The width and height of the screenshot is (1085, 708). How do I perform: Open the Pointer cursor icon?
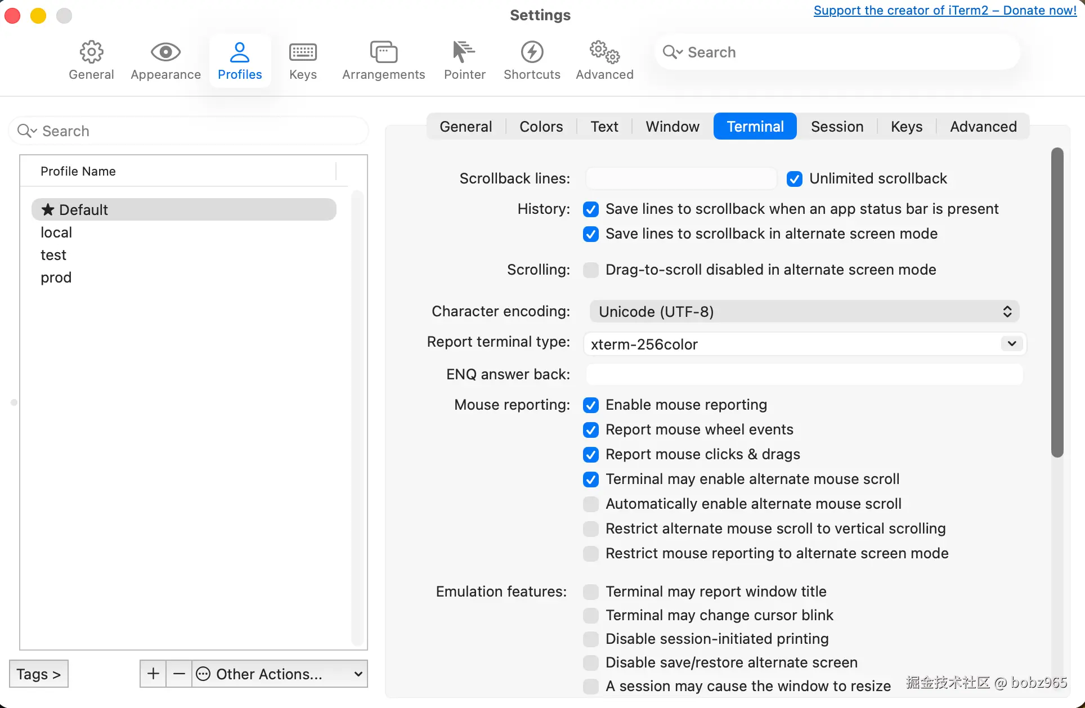(x=464, y=52)
